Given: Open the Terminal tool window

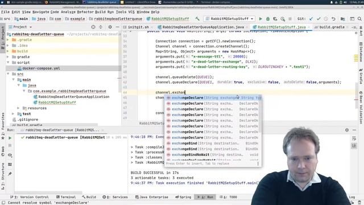Looking at the screenshot, I should tap(66, 197).
